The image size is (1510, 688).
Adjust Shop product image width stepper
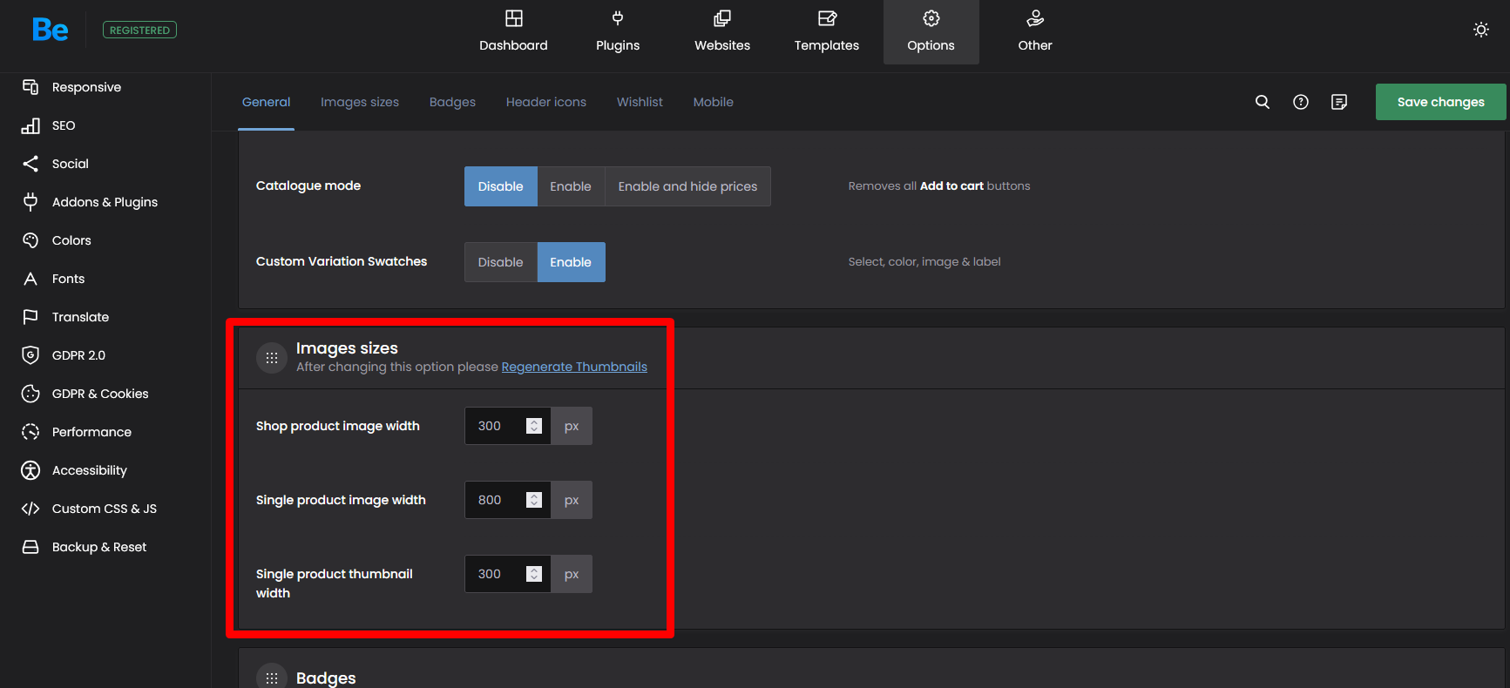click(x=534, y=426)
